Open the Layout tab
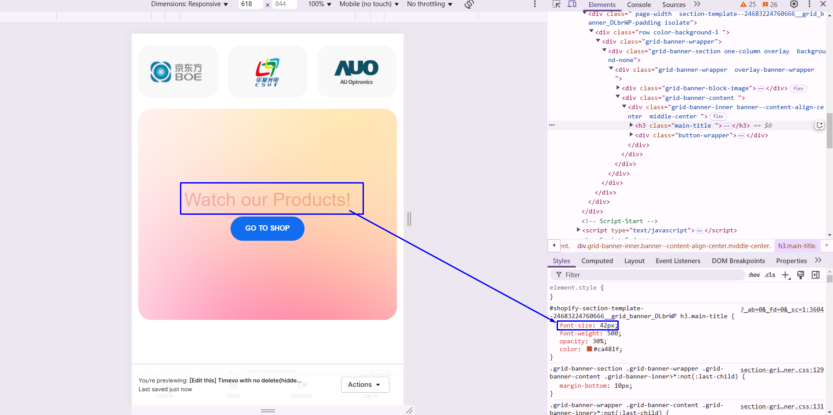 point(634,261)
